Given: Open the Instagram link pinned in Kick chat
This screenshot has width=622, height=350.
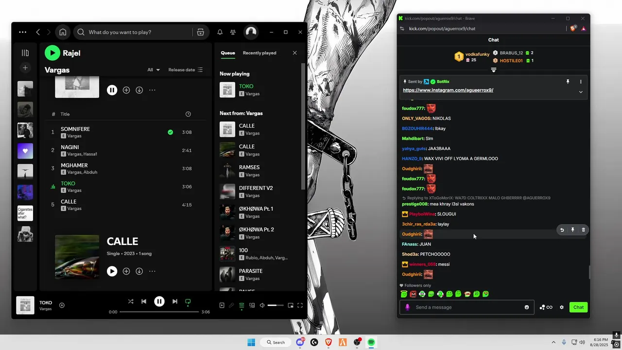Looking at the screenshot, I should [448, 90].
